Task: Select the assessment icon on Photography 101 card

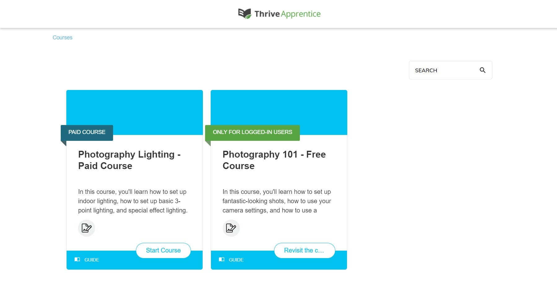Action: (x=231, y=228)
